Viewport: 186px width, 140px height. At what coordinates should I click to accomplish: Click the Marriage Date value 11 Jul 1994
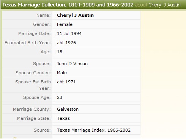(x=69, y=33)
